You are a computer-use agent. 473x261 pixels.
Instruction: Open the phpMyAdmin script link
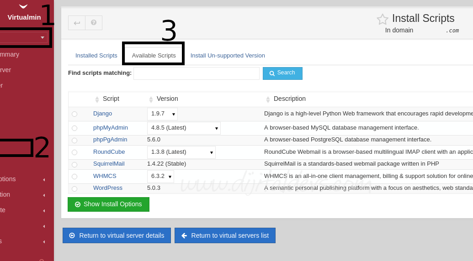point(111,128)
